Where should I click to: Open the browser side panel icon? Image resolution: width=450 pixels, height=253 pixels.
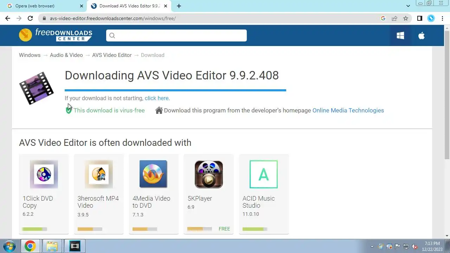419,18
